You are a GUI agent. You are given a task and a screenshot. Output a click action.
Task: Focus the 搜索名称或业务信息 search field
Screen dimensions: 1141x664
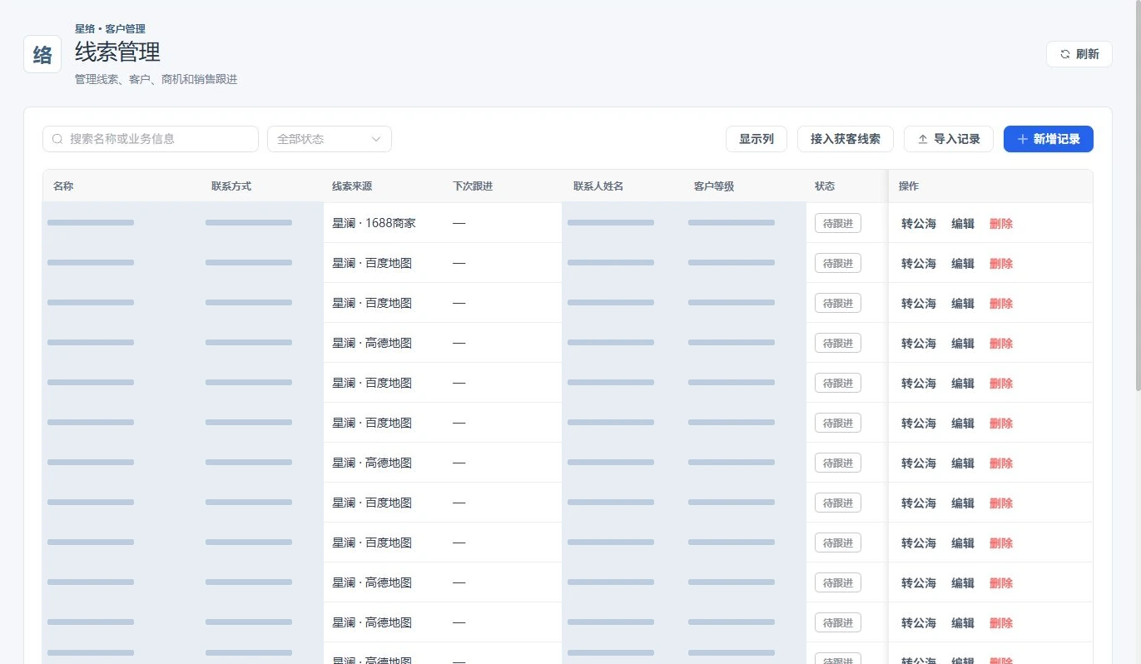(x=151, y=139)
